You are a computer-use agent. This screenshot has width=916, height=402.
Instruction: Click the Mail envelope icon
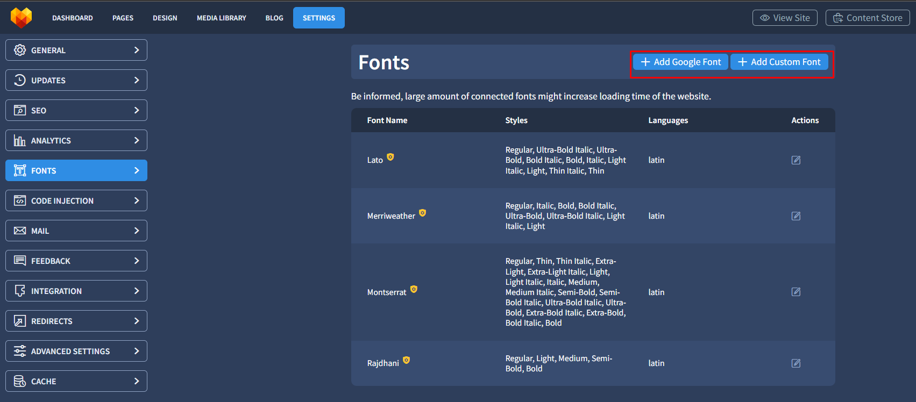coord(20,231)
